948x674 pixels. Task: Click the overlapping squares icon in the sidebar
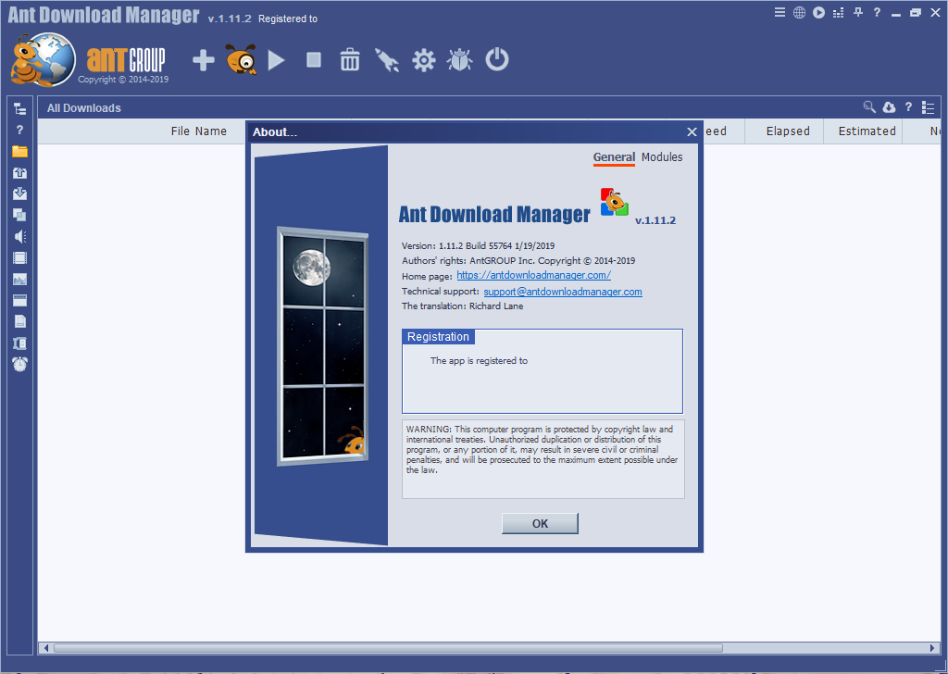20,215
